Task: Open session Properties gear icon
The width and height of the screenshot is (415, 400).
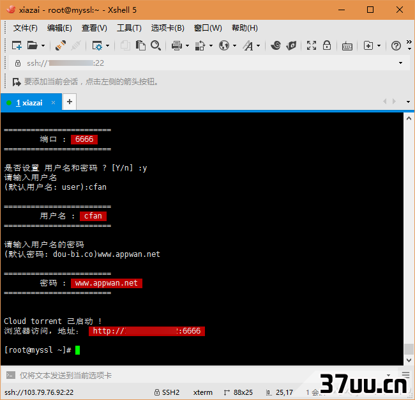Action: pyautogui.click(x=97, y=45)
